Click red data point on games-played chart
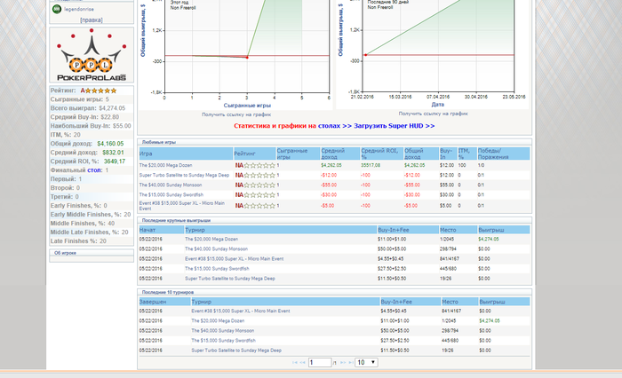The width and height of the screenshot is (622, 378). [x=247, y=58]
